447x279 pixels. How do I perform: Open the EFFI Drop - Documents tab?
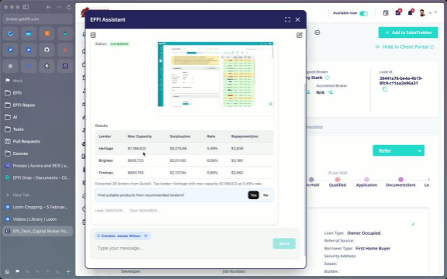37,177
